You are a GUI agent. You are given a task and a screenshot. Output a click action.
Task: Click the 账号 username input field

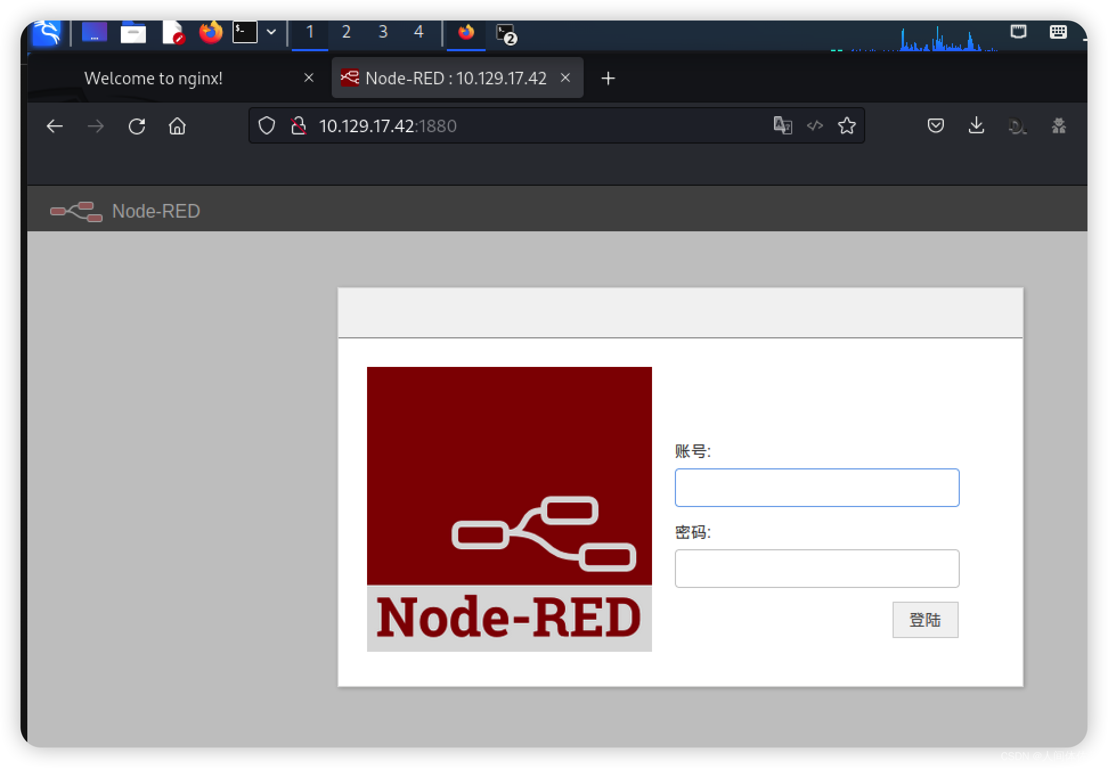pos(817,488)
